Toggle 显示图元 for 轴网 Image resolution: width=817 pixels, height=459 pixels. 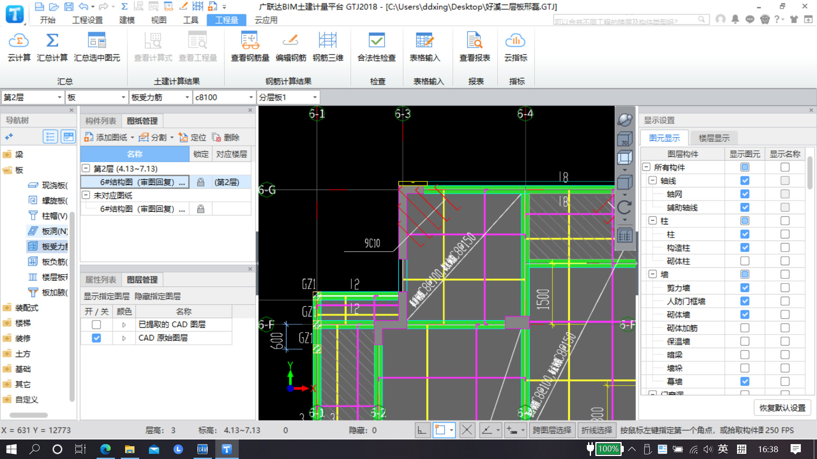pyautogui.click(x=745, y=194)
